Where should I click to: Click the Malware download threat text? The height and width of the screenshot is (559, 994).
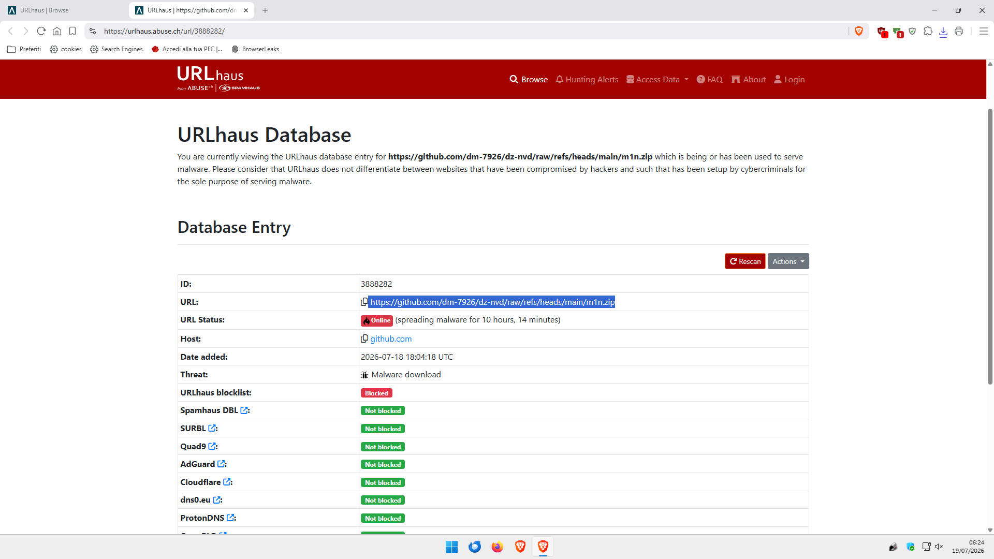[406, 374]
